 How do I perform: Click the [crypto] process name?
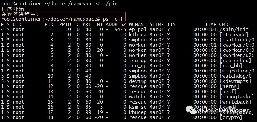(x=231, y=117)
